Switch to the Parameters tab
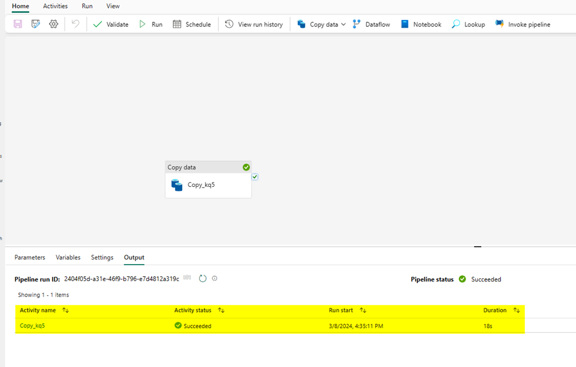 pyautogui.click(x=30, y=257)
